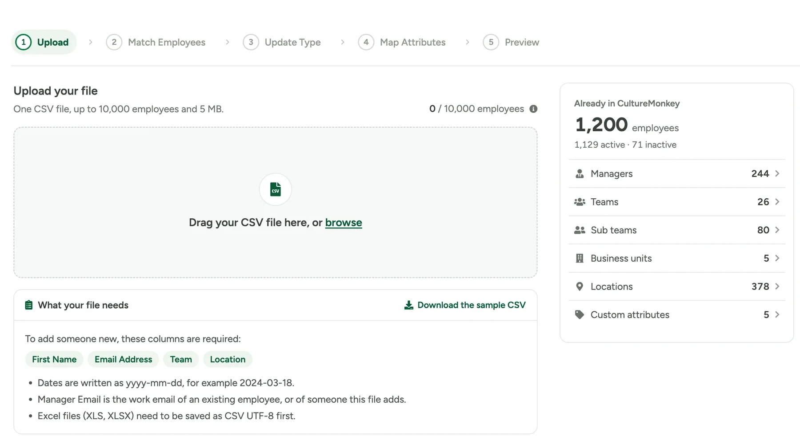Image resolution: width=800 pixels, height=436 pixels.
Task: Click the Teams group icon
Action: pos(580,202)
